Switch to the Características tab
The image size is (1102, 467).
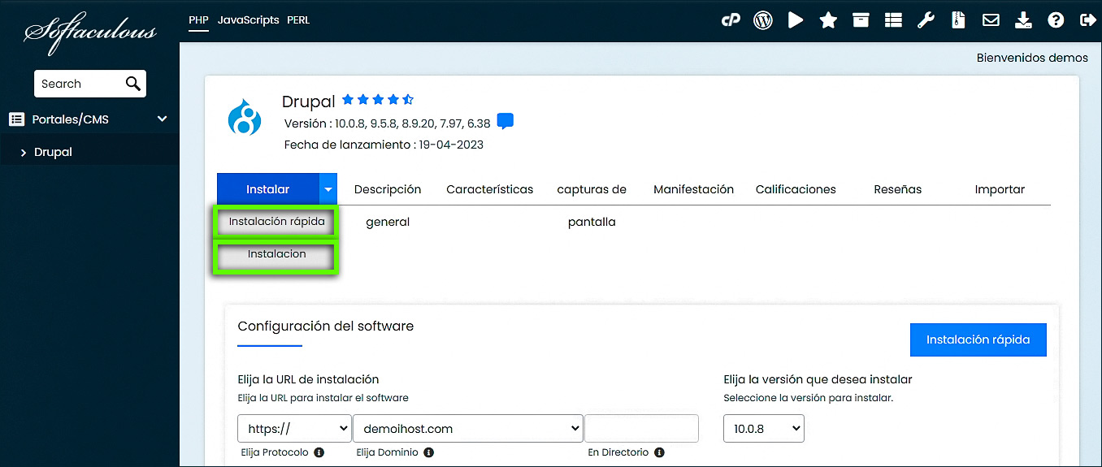[x=489, y=189]
